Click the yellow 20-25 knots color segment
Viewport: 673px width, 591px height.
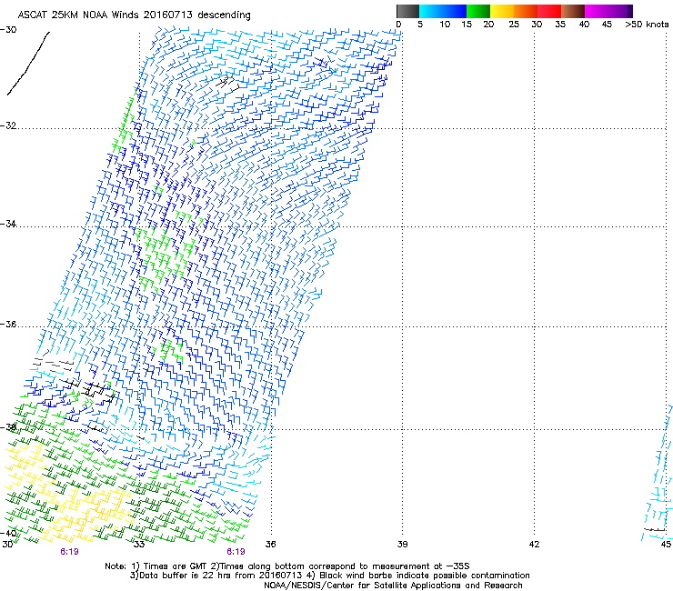click(502, 11)
